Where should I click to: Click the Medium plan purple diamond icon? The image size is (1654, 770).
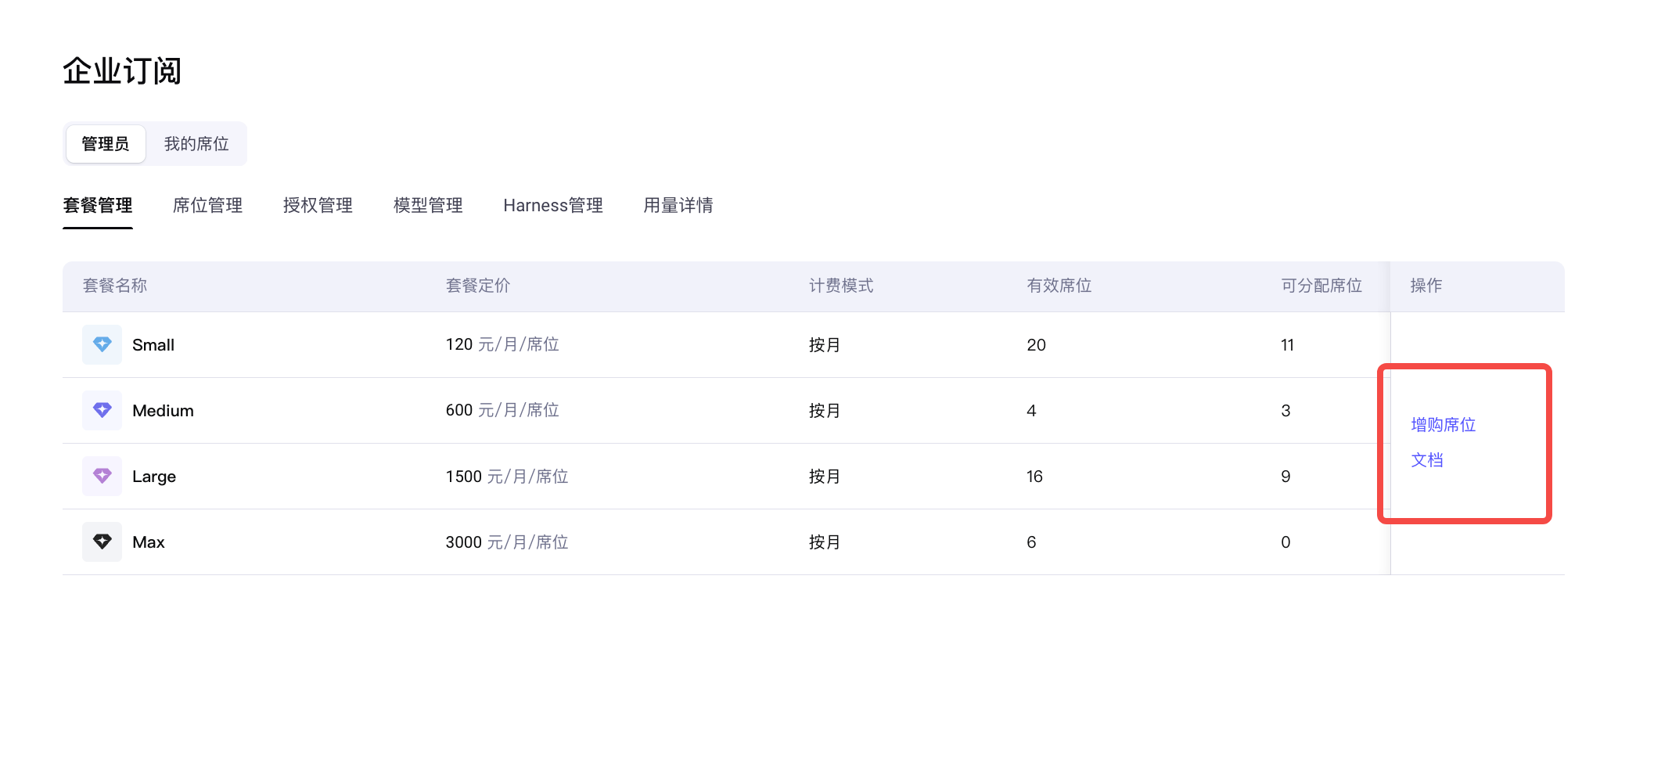tap(102, 410)
